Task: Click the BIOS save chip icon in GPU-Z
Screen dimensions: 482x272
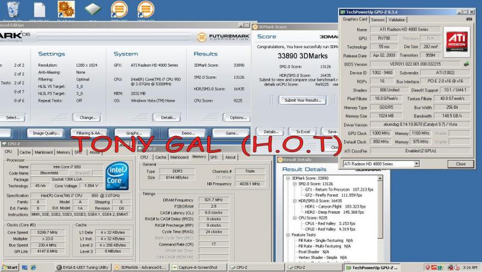Action: [466, 64]
